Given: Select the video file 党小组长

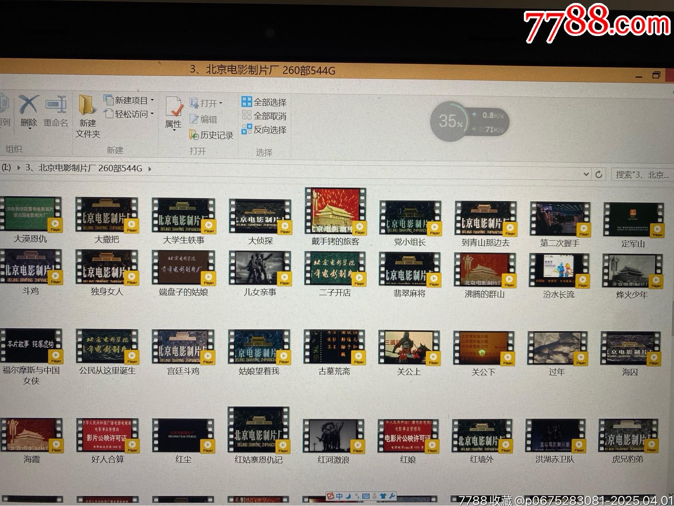Looking at the screenshot, I should pos(410,224).
